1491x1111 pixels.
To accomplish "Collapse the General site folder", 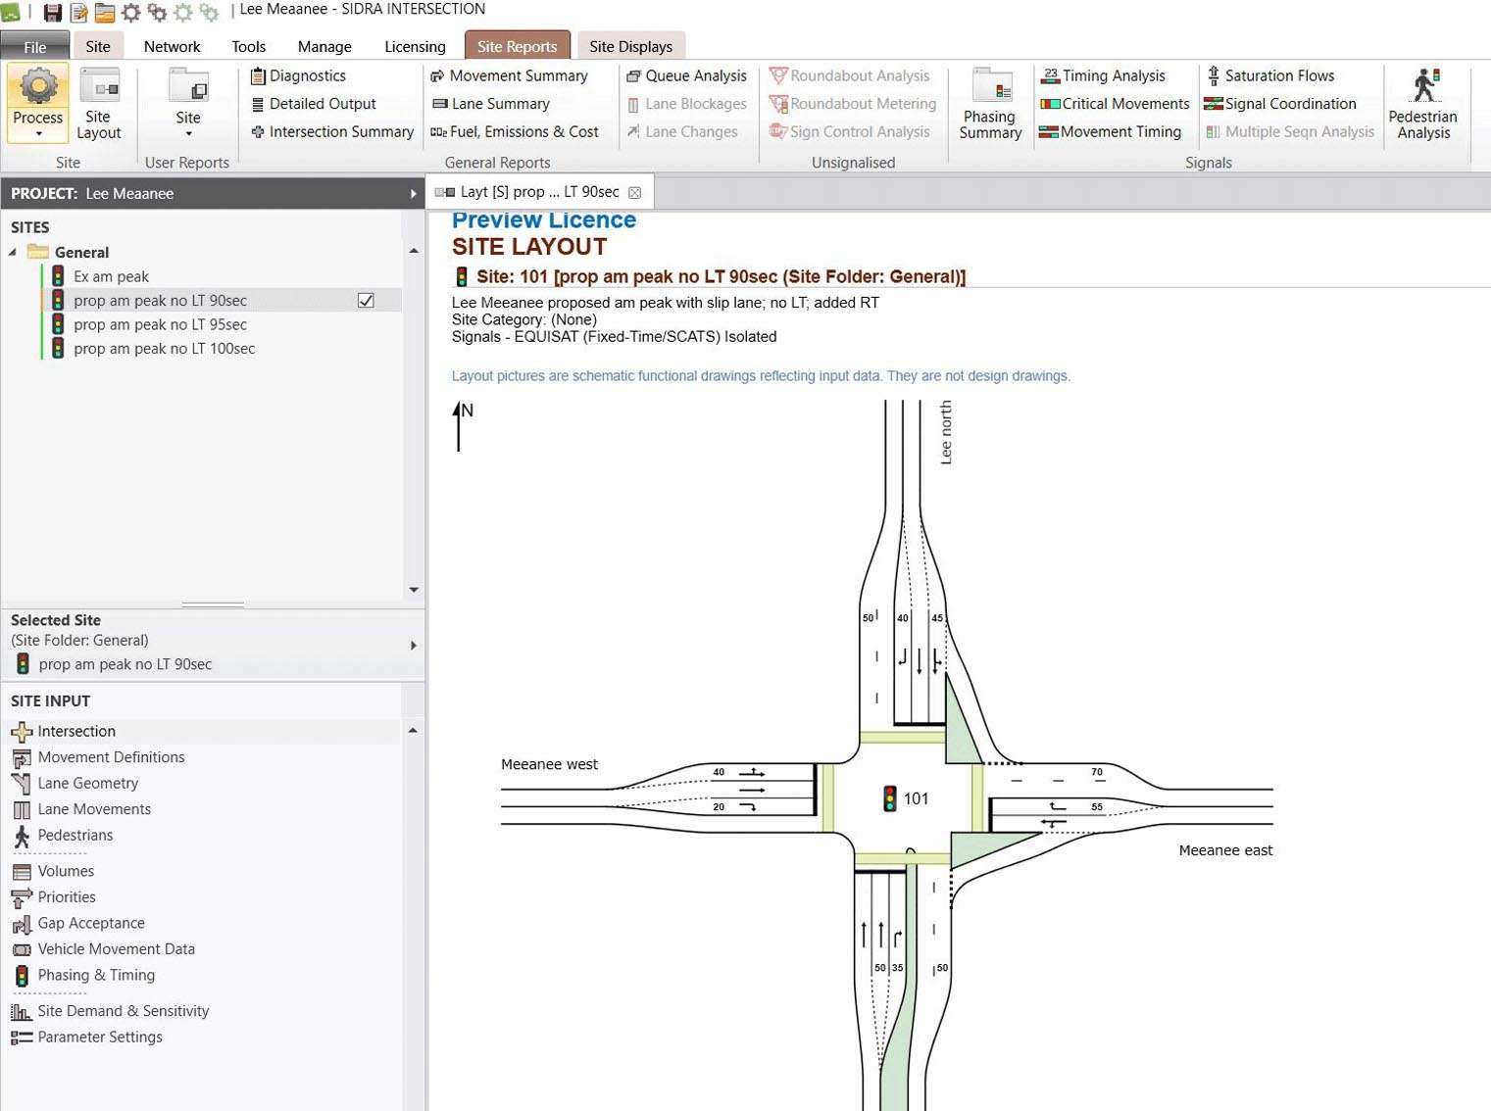I will pyautogui.click(x=13, y=253).
